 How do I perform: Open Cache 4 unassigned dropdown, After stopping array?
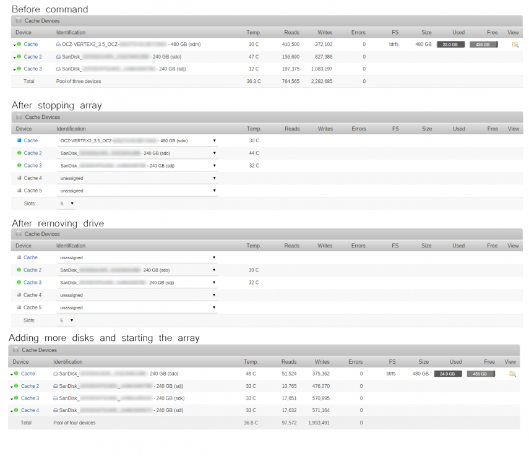click(x=137, y=178)
